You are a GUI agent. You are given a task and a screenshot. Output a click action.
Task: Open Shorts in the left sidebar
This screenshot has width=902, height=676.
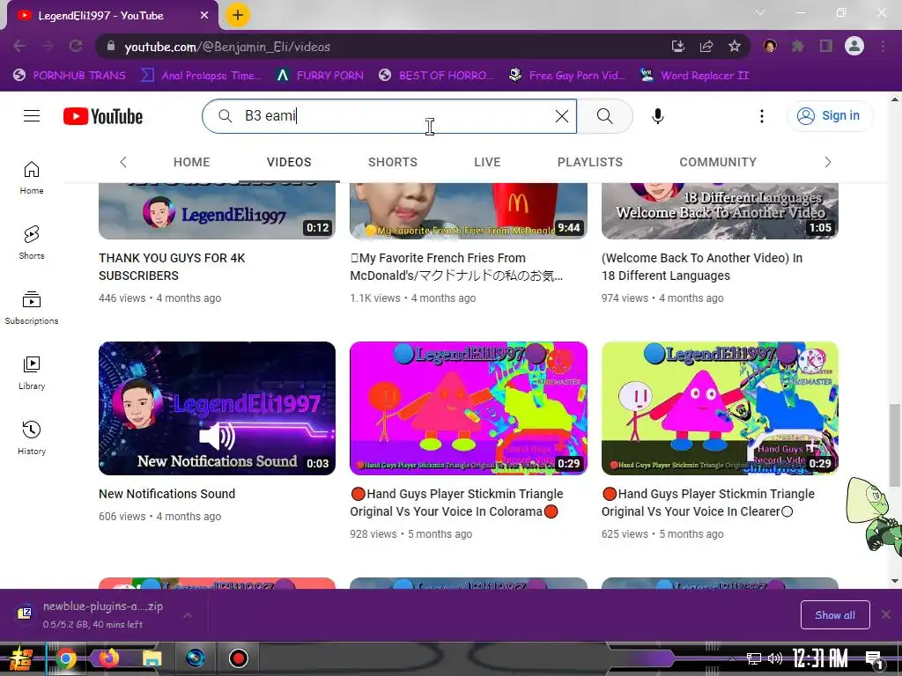[32, 243]
